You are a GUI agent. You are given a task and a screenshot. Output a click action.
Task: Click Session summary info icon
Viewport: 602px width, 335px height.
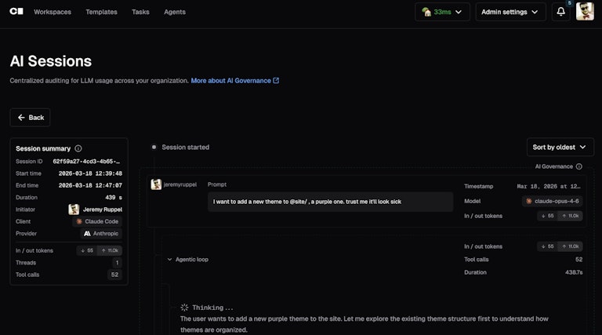coord(78,148)
